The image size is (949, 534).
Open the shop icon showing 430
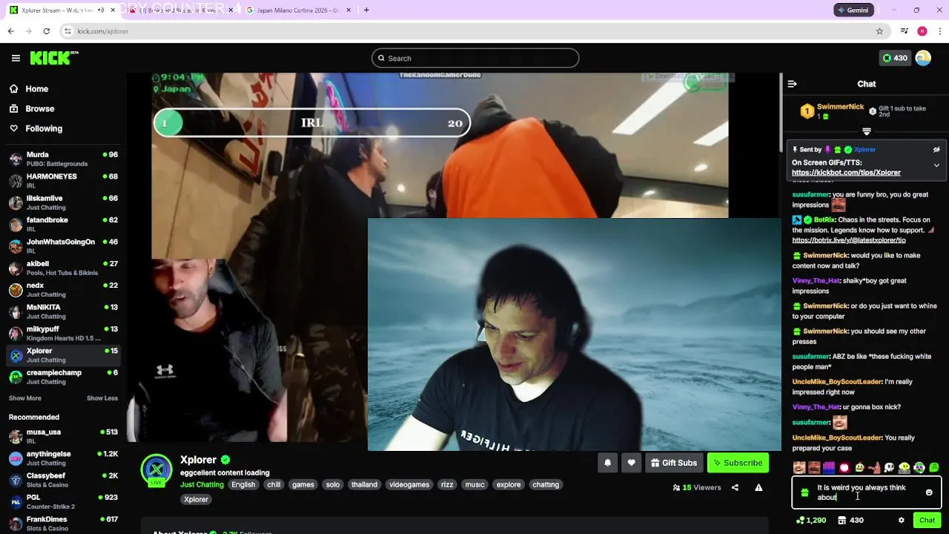850,521
